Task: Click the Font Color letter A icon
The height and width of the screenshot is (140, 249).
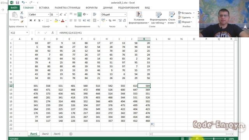Action: pyautogui.click(x=63, y=21)
